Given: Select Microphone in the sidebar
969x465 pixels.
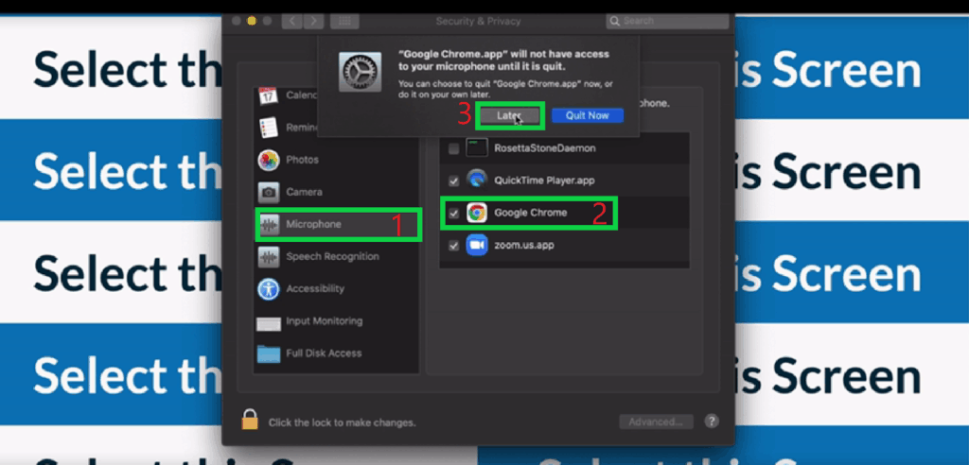Looking at the screenshot, I should pos(312,225).
